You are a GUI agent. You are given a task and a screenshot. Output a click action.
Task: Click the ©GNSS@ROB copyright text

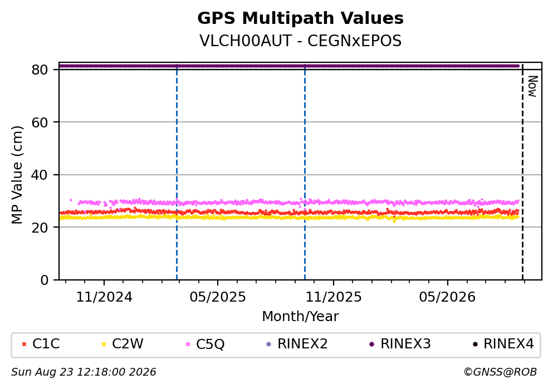(x=500, y=372)
